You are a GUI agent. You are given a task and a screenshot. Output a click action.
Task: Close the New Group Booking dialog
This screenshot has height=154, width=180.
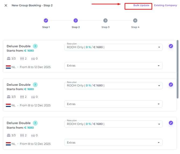coord(6,5)
